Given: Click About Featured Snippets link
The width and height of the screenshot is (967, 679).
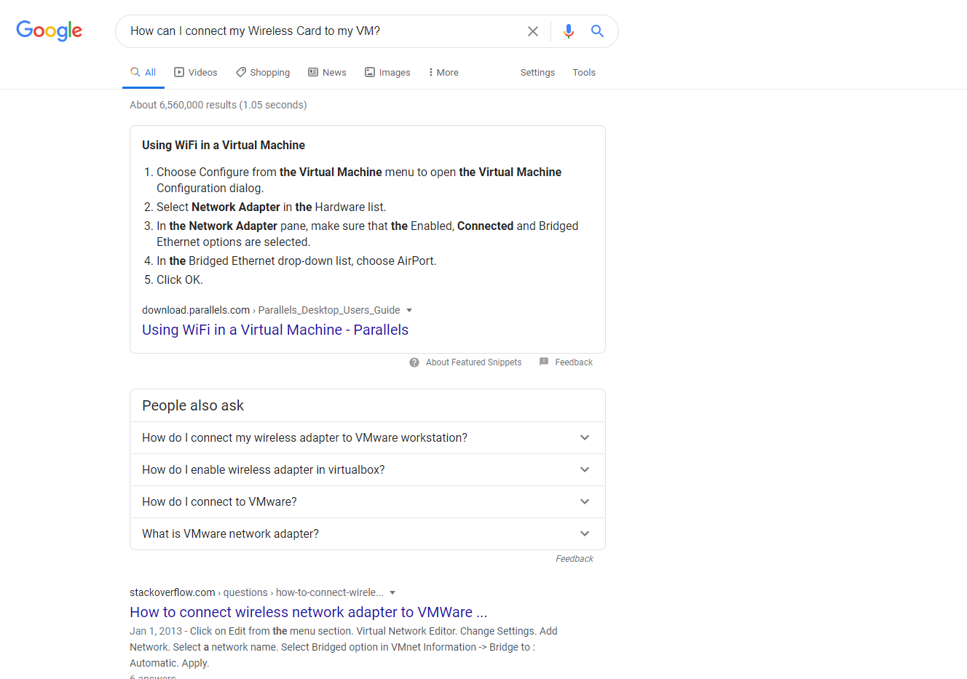Looking at the screenshot, I should (474, 362).
